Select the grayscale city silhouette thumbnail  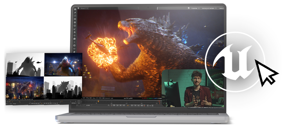point(63,87)
